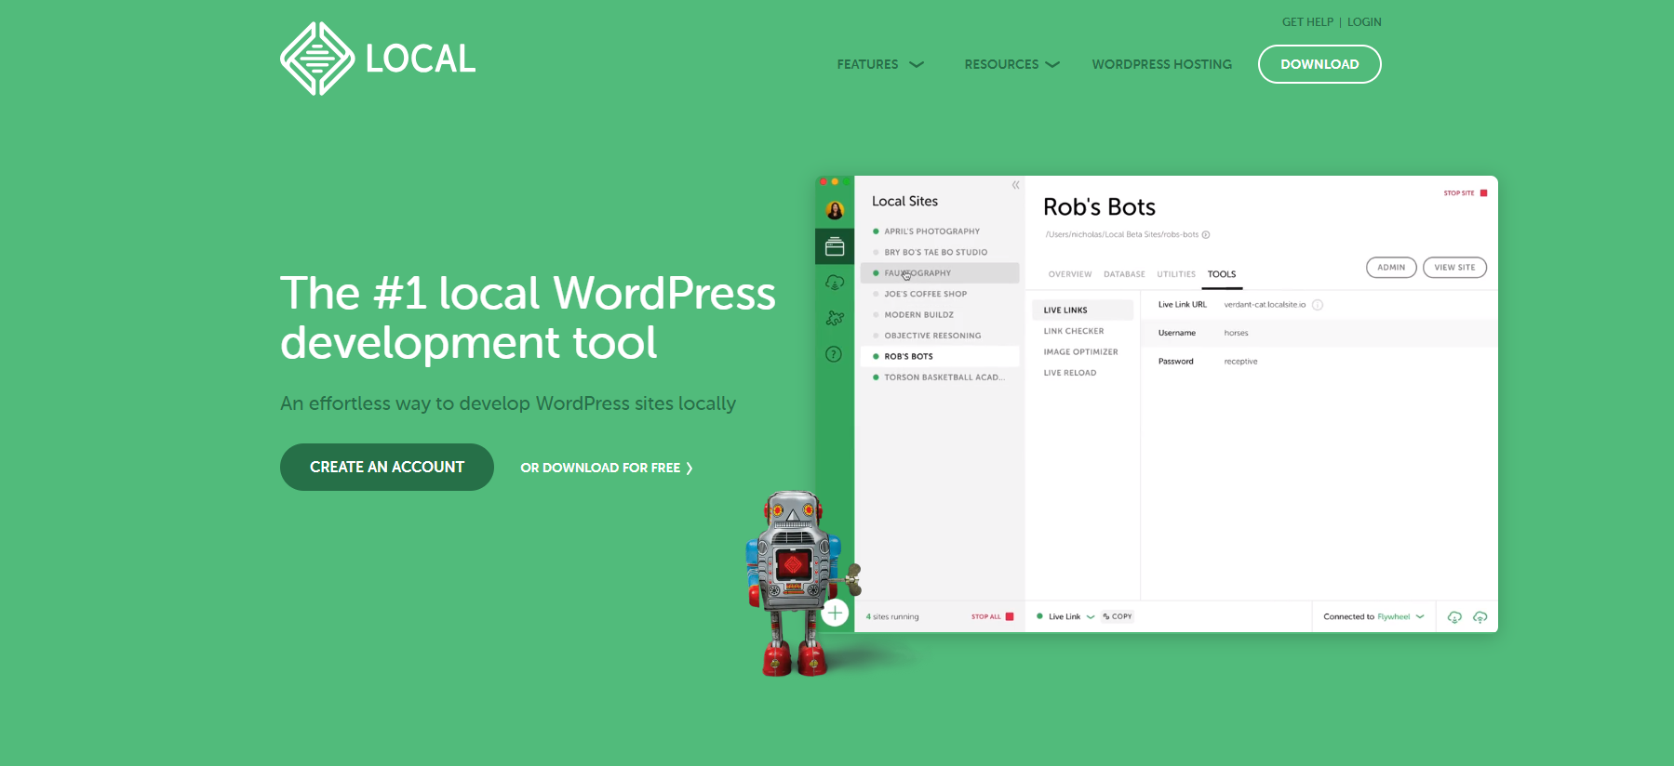Click the cloud push-to-Flywheel icon
1674x766 pixels.
(1480, 617)
